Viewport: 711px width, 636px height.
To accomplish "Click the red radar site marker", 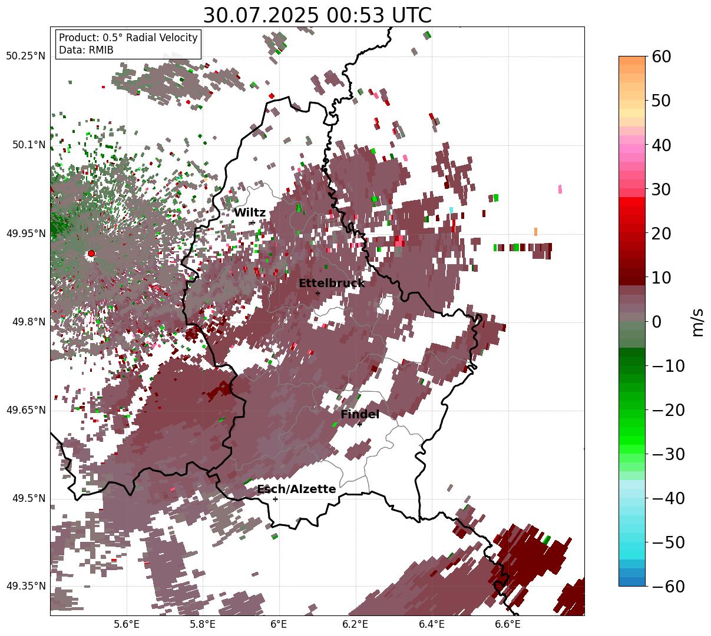I will click(91, 254).
